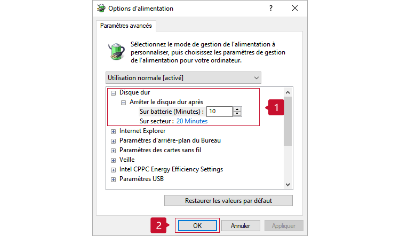Click the green battery icon beside the description
Screen dimensions: 400x236
coord(116,52)
